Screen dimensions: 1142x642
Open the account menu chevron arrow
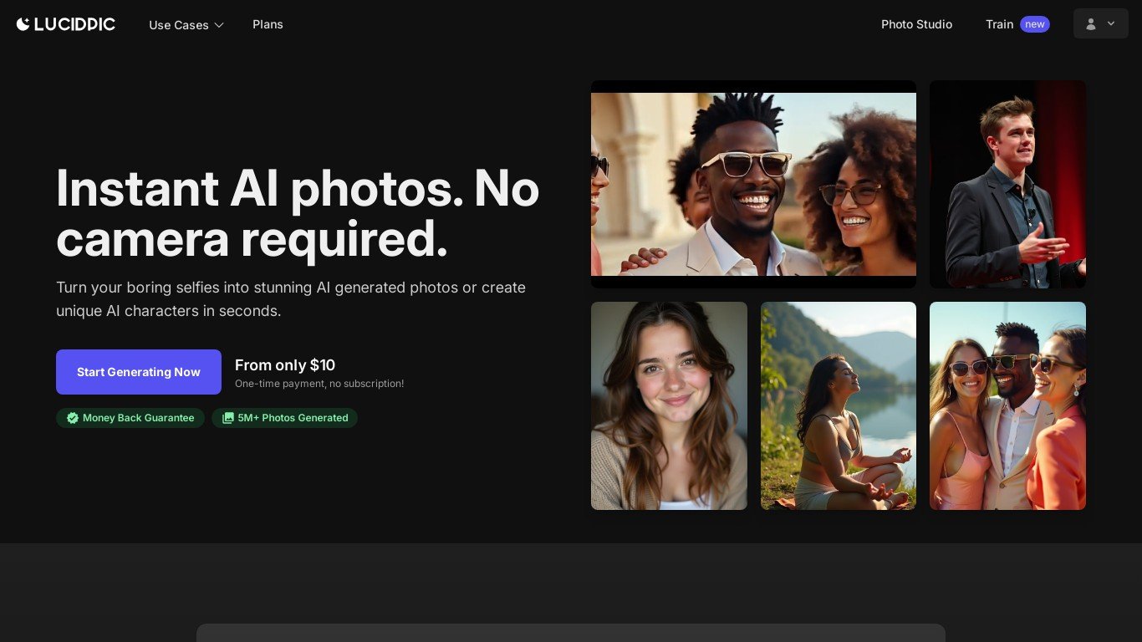click(1111, 24)
